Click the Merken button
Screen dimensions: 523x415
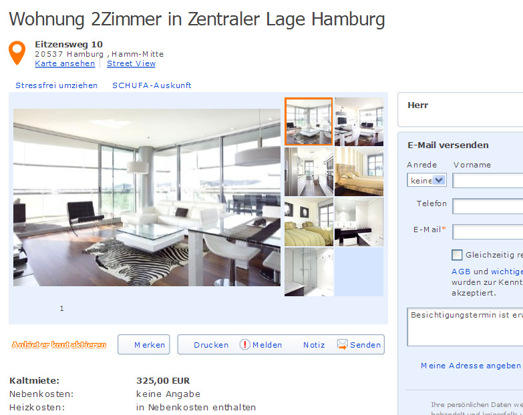tap(144, 344)
